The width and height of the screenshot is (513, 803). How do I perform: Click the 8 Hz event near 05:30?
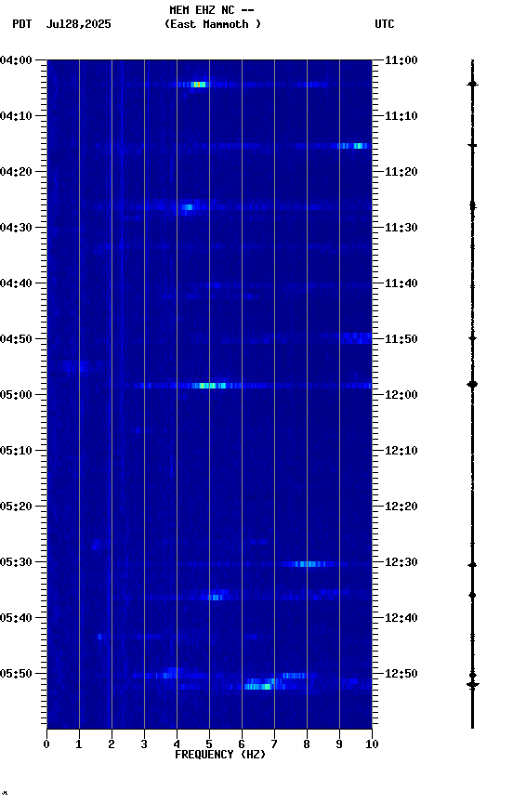[x=308, y=564]
